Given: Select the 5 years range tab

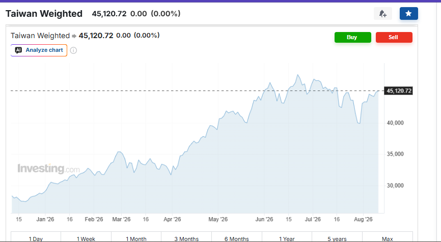Looking at the screenshot, I should [x=337, y=237].
